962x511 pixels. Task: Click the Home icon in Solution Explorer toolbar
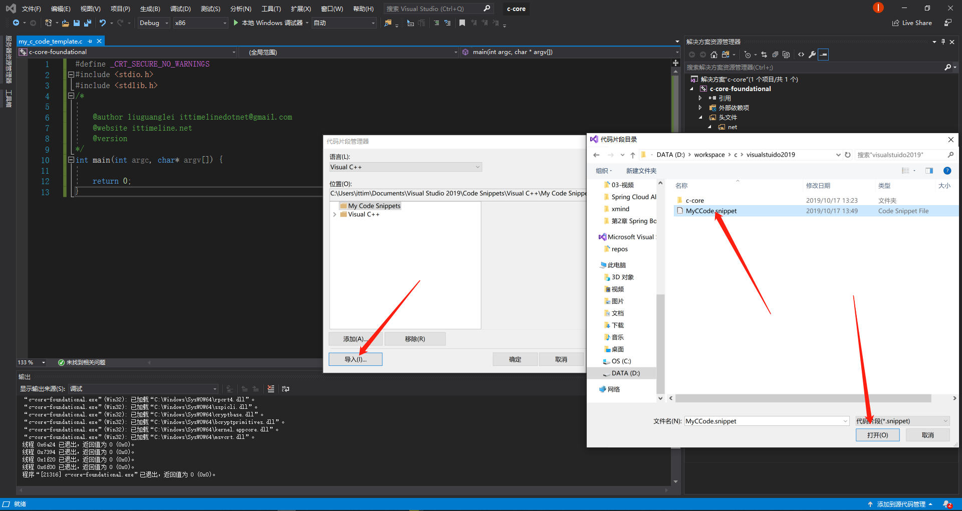click(x=714, y=55)
